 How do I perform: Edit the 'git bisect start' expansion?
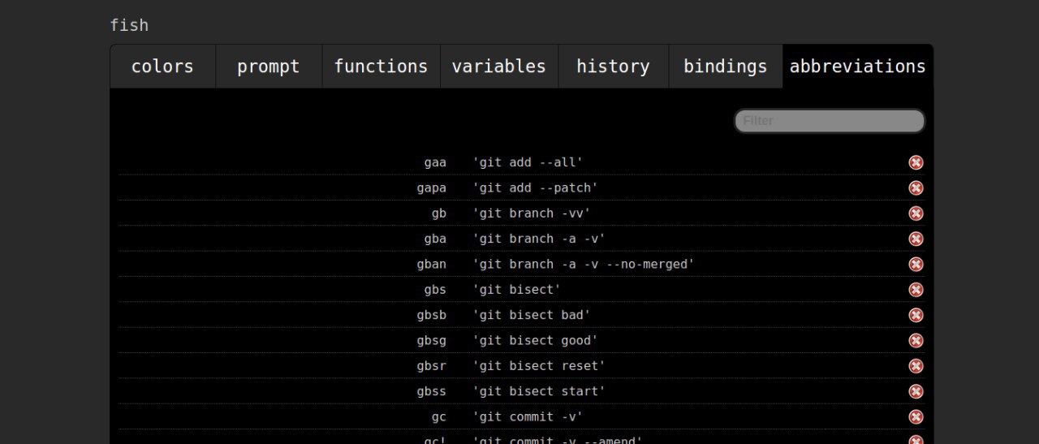coord(539,391)
